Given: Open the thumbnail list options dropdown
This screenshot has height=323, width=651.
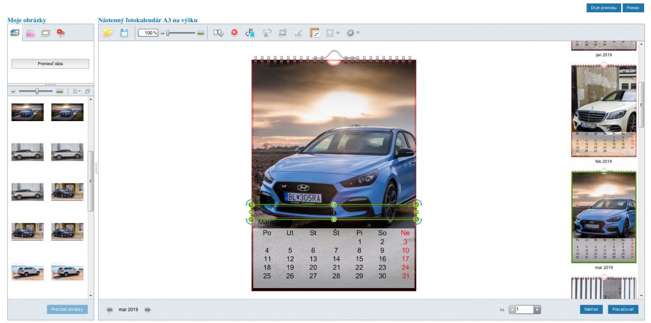Looking at the screenshot, I should click(x=76, y=92).
